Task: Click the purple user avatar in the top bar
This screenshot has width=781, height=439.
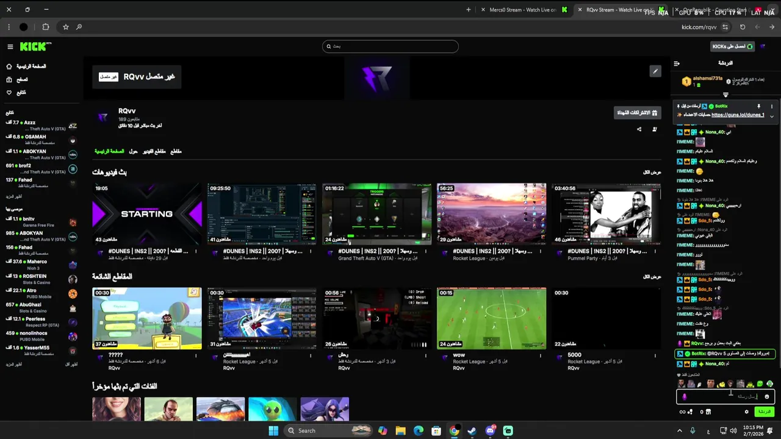Action: pos(763,46)
